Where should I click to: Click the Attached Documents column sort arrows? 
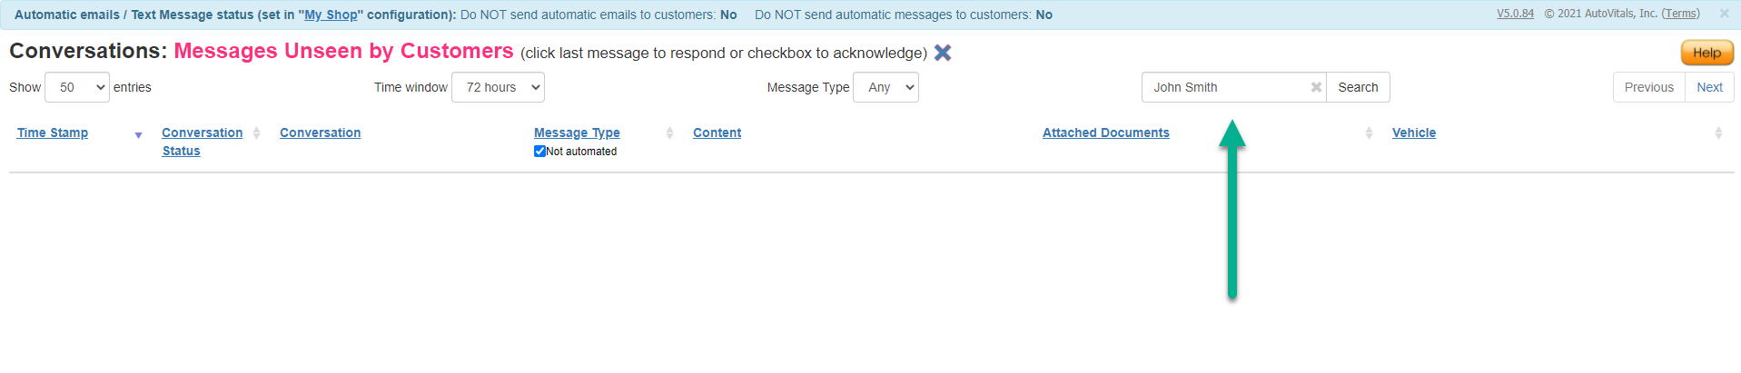[1369, 133]
